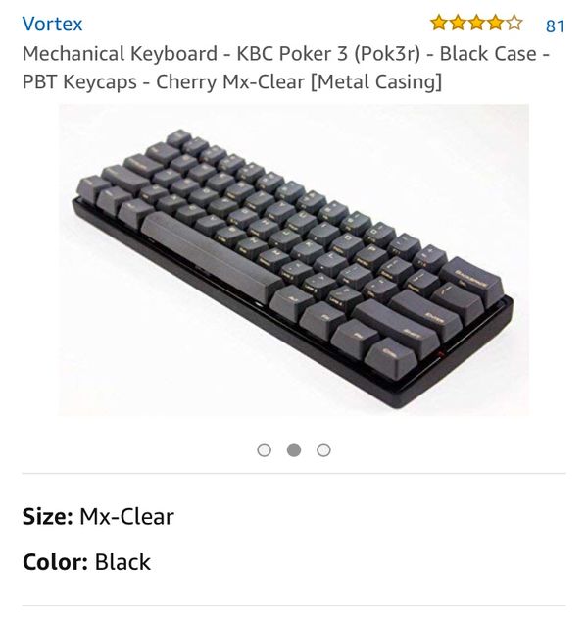The height and width of the screenshot is (632, 588).
Task: Click the empty fifth rating star
Action: pyautogui.click(x=514, y=23)
